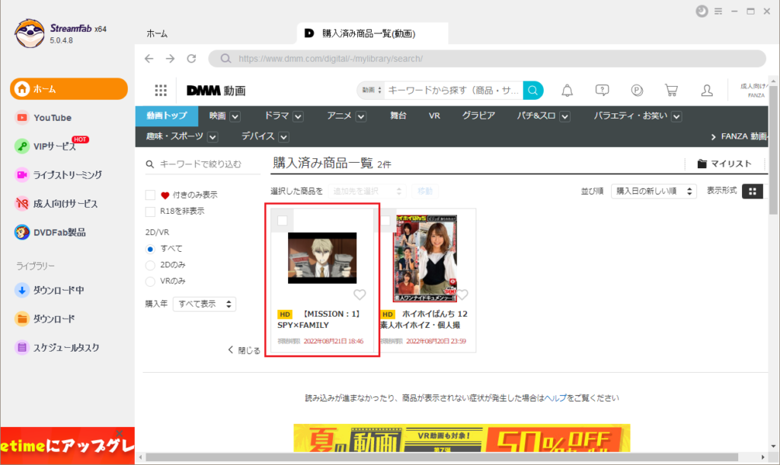This screenshot has height=465, width=780.
Task: Open YouTube in the sidebar
Action: click(x=43, y=118)
